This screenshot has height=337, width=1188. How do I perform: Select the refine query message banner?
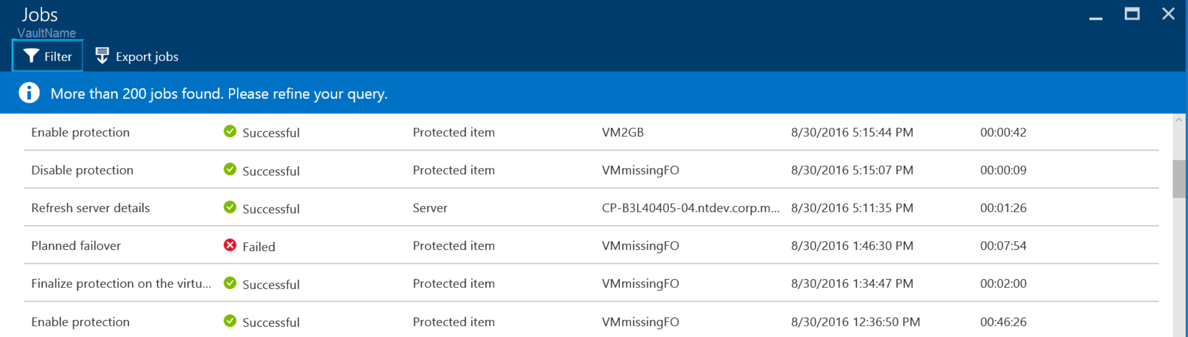click(219, 93)
